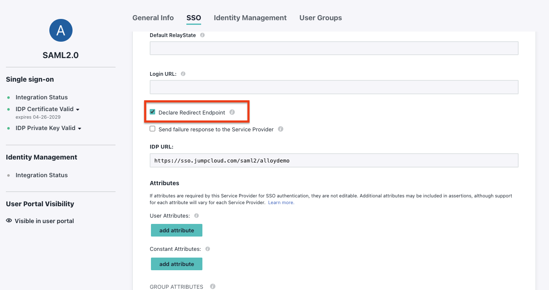Click info icon next to Group Attributes
The height and width of the screenshot is (290, 549).
(x=213, y=287)
